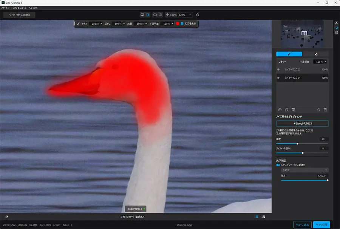
Task: Click 今すぐ処理 button
Action: [x=321, y=225]
